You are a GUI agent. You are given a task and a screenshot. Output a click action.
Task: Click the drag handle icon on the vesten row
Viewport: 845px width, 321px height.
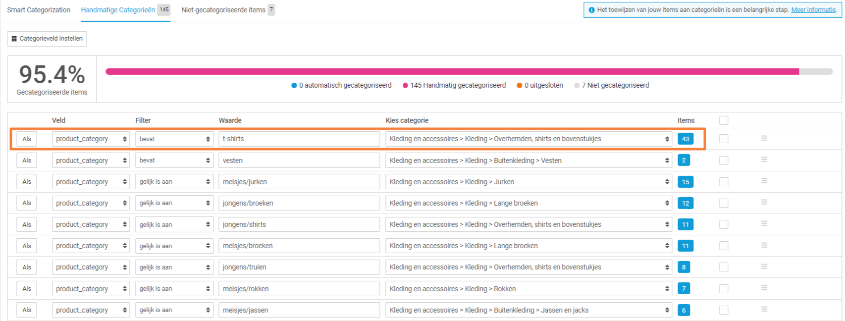(764, 160)
